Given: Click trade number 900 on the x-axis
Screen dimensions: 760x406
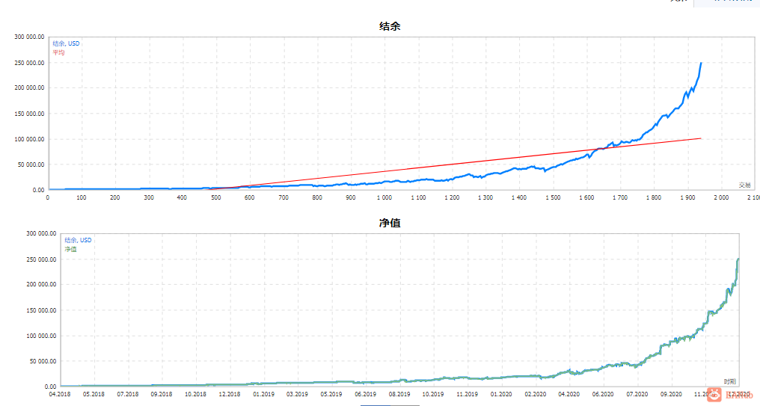Looking at the screenshot, I should (x=350, y=197).
